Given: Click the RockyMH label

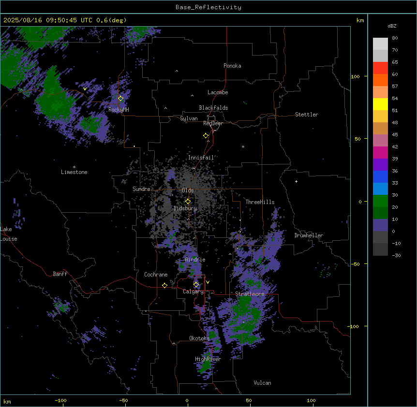Looking at the screenshot, I should pyautogui.click(x=119, y=110).
